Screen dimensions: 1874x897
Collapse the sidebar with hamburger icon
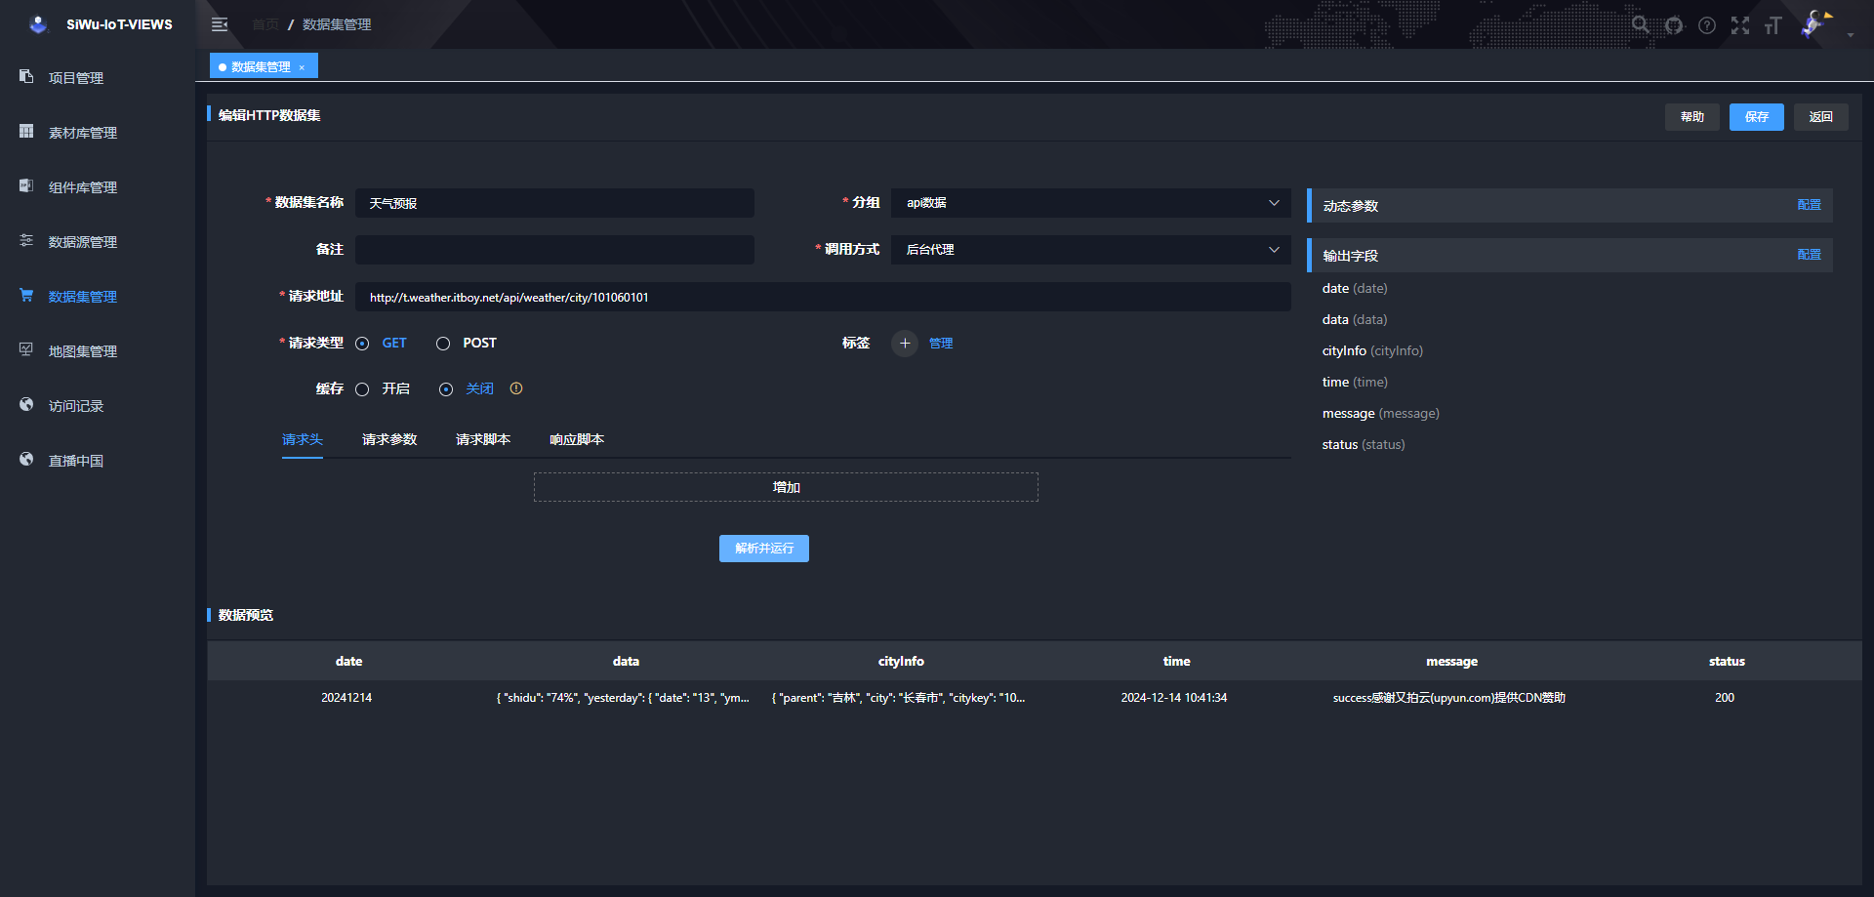pyautogui.click(x=220, y=24)
